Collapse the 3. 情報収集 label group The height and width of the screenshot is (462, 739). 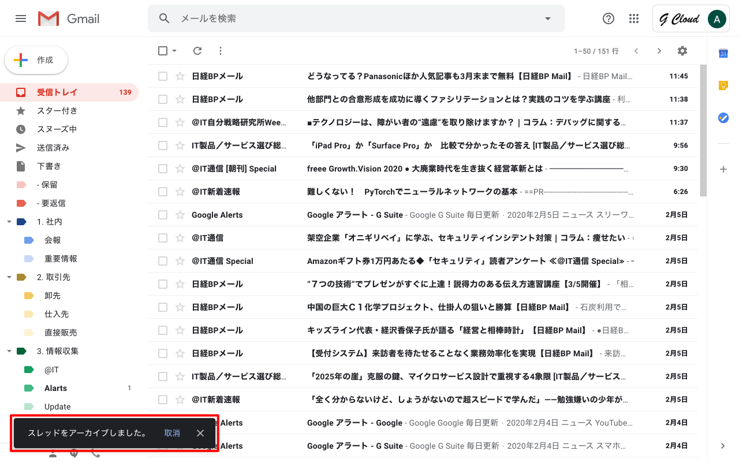9,351
